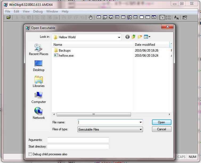Click the file list scroll right arrow
The height and width of the screenshot is (163, 201).
(170, 114)
